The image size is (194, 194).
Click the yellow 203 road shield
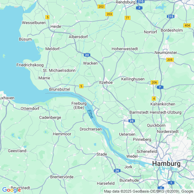click(109, 14)
